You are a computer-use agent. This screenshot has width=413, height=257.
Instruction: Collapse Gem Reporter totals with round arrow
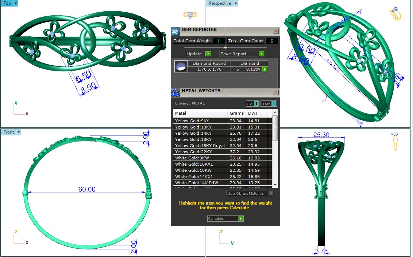[x=225, y=47]
